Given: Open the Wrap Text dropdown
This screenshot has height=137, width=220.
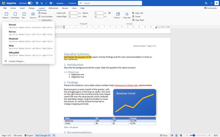Looking at the screenshot, I should click(127, 16).
